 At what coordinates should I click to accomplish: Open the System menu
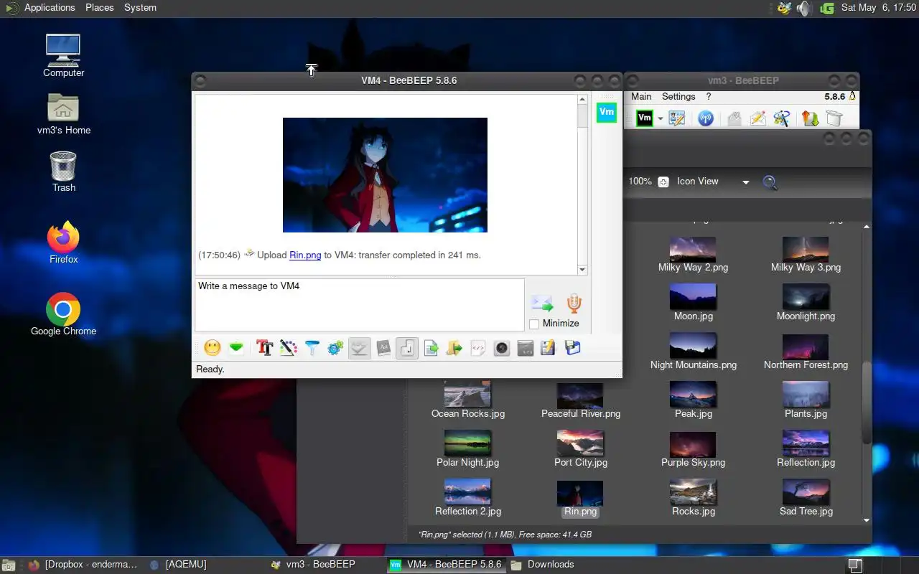(140, 8)
